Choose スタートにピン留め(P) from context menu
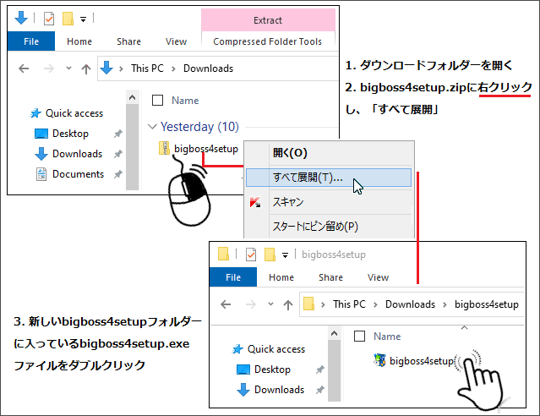Viewport: 540px width, 416px height. point(315,227)
